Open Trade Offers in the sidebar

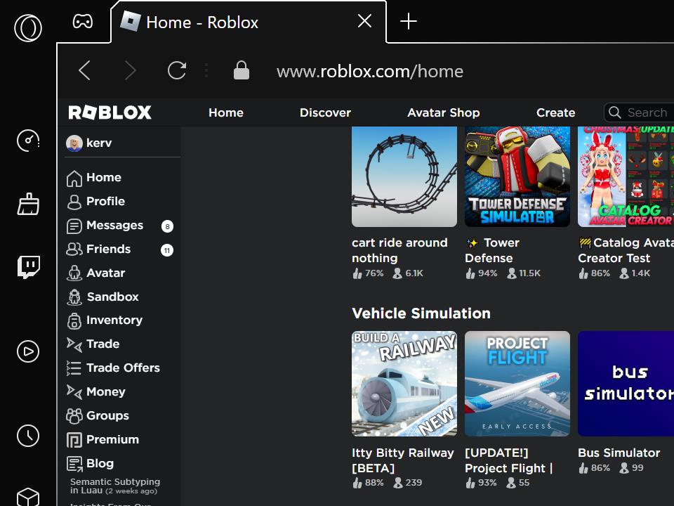[x=122, y=368]
